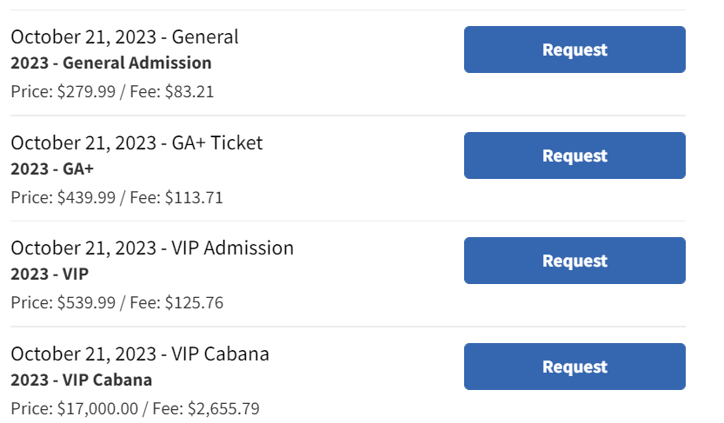
Task: Click the $279.99 price text
Action: point(86,91)
